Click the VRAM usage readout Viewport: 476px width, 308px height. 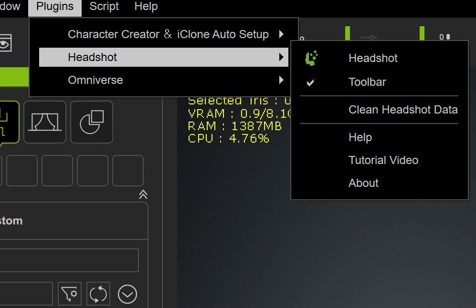[x=239, y=113]
